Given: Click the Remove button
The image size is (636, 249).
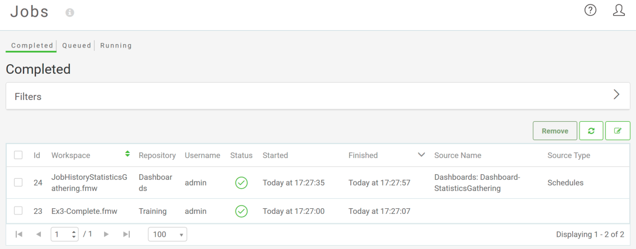Looking at the screenshot, I should click(x=555, y=131).
